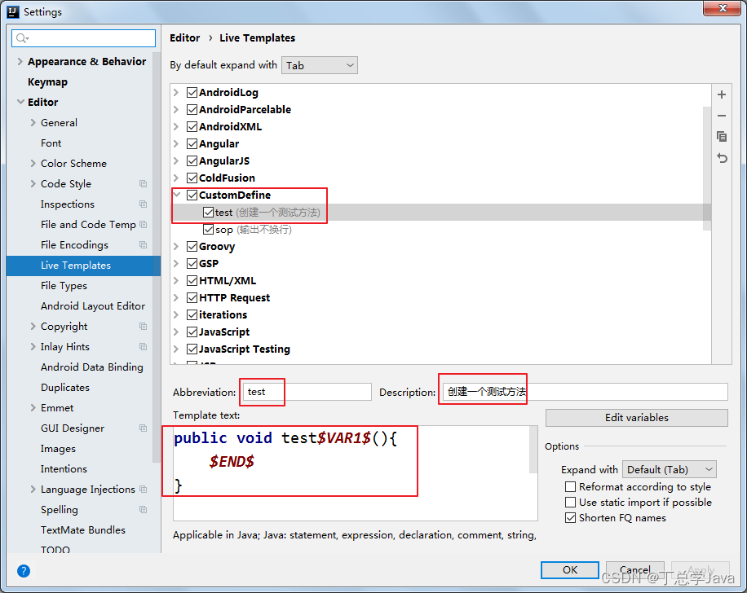Viewport: 747px width, 593px height.
Task: Open the TextMate Bundles settings page
Action: [83, 530]
